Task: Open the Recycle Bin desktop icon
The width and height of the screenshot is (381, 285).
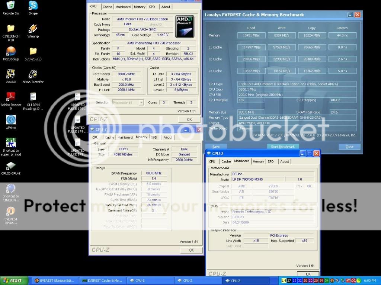Action: pos(11,8)
